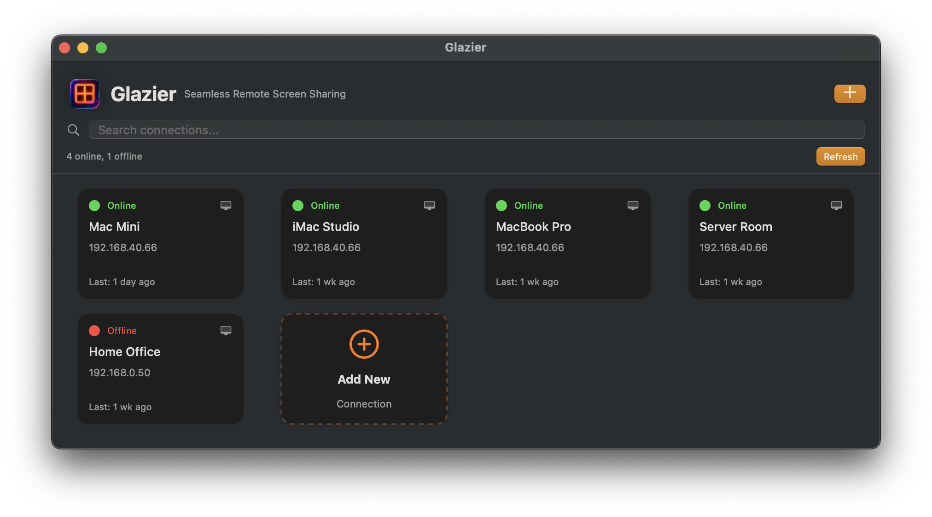Click the monitor icon on the Server Room card

click(836, 206)
